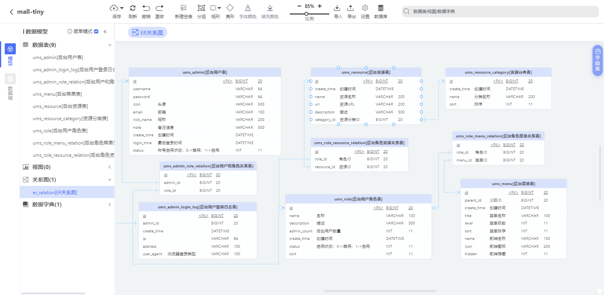
Task: Open the ums_menu table in the tree
Action: (x=57, y=94)
